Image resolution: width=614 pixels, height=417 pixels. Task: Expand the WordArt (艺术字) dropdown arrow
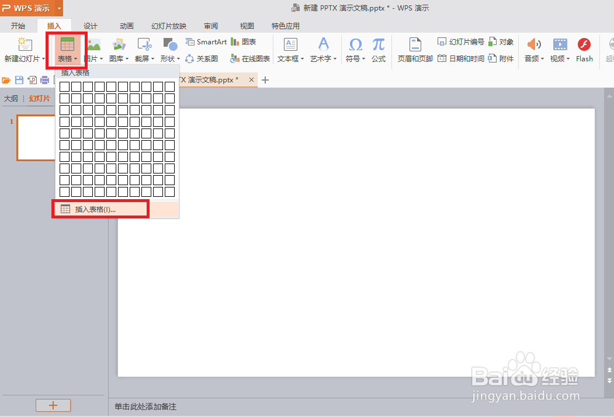(335, 59)
